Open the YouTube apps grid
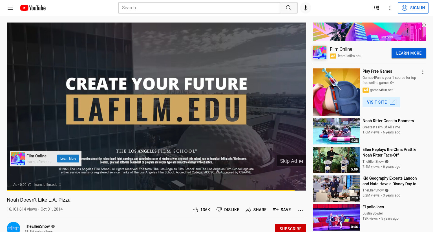Image resolution: width=433 pixels, height=232 pixels. (376, 8)
